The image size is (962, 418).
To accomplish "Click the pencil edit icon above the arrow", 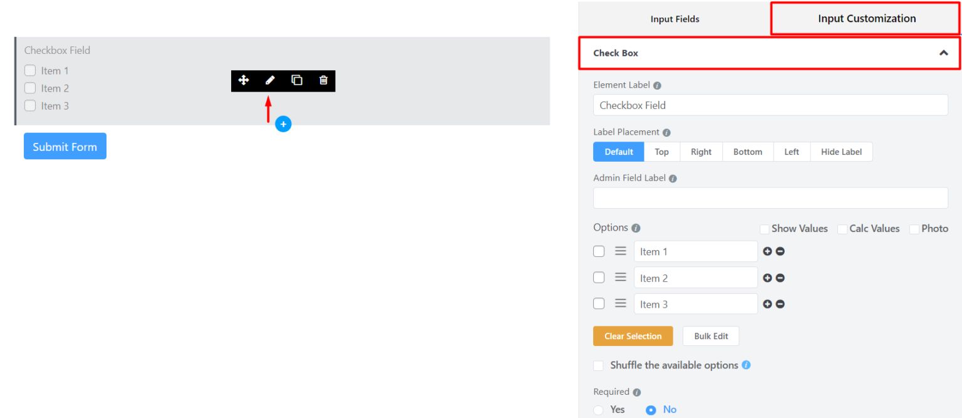I will tap(270, 80).
